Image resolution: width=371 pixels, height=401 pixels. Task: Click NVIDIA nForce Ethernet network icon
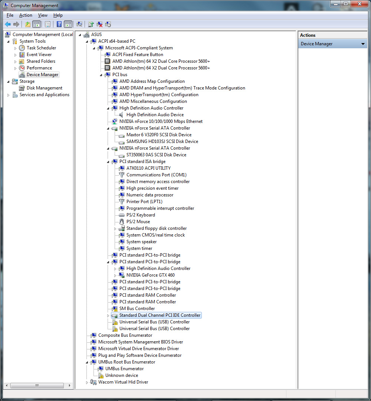coord(115,121)
